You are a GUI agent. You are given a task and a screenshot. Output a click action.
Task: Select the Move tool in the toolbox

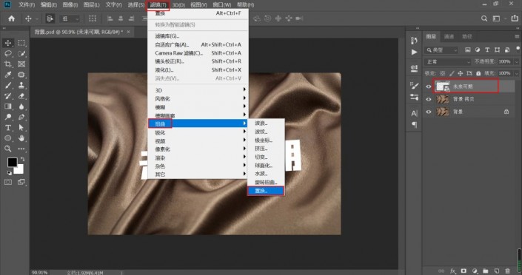tap(8, 43)
